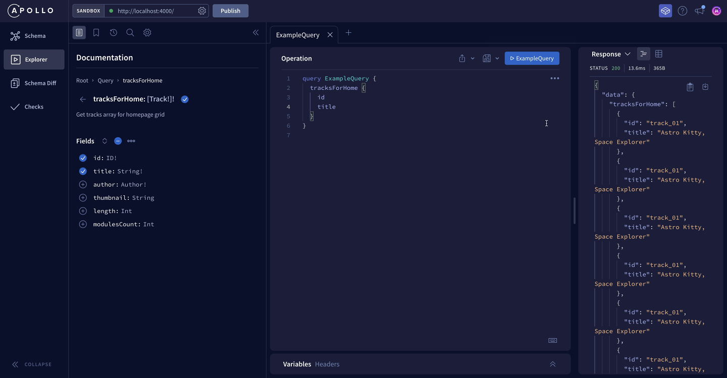Collapse the Documentation panel
727x378 pixels.
(x=255, y=32)
